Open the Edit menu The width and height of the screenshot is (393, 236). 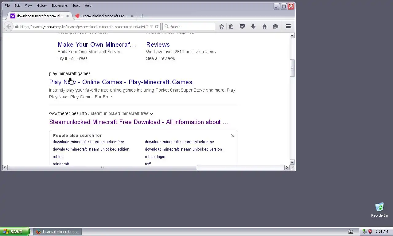click(17, 6)
